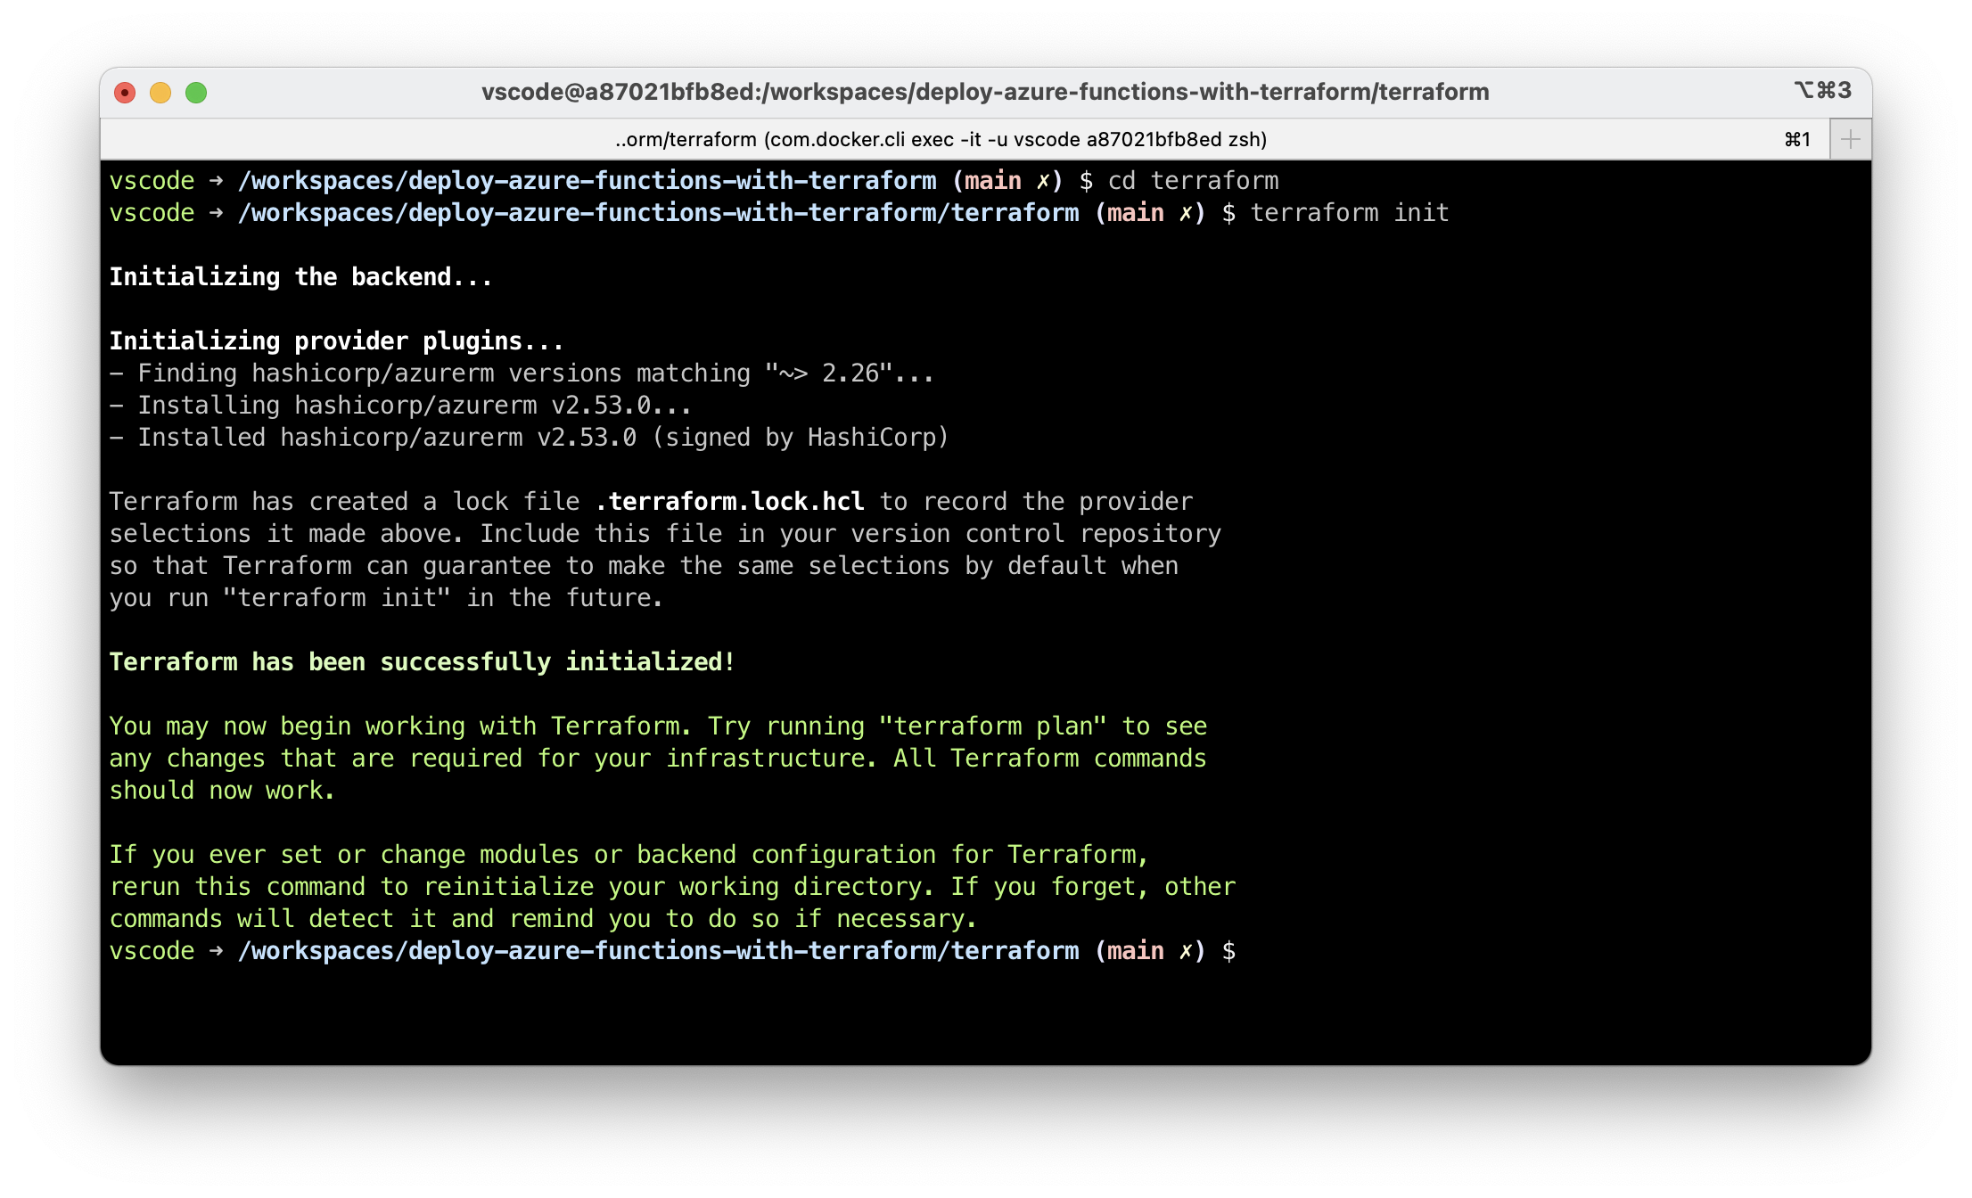
Task: Click the 'should now work.' line
Action: pos(222,791)
